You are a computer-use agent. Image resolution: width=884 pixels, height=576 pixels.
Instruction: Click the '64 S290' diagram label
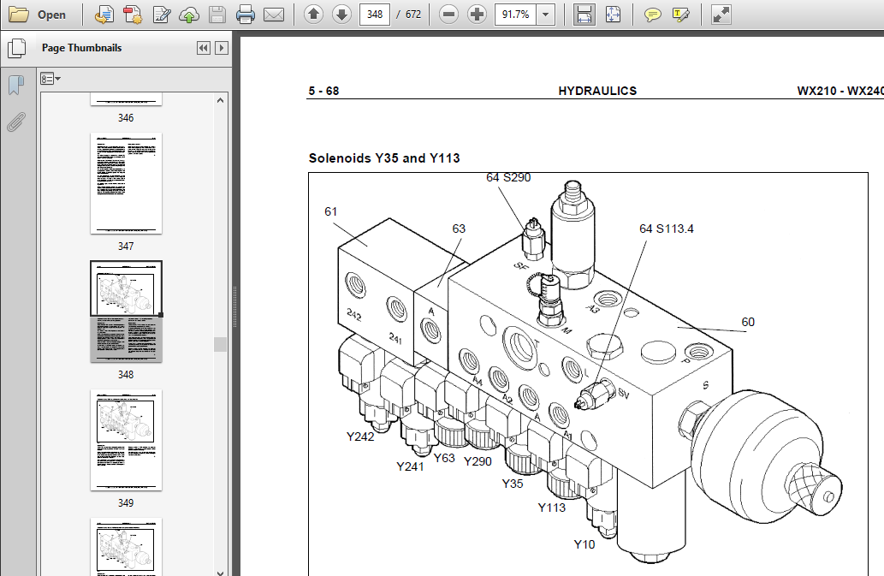pos(508,177)
